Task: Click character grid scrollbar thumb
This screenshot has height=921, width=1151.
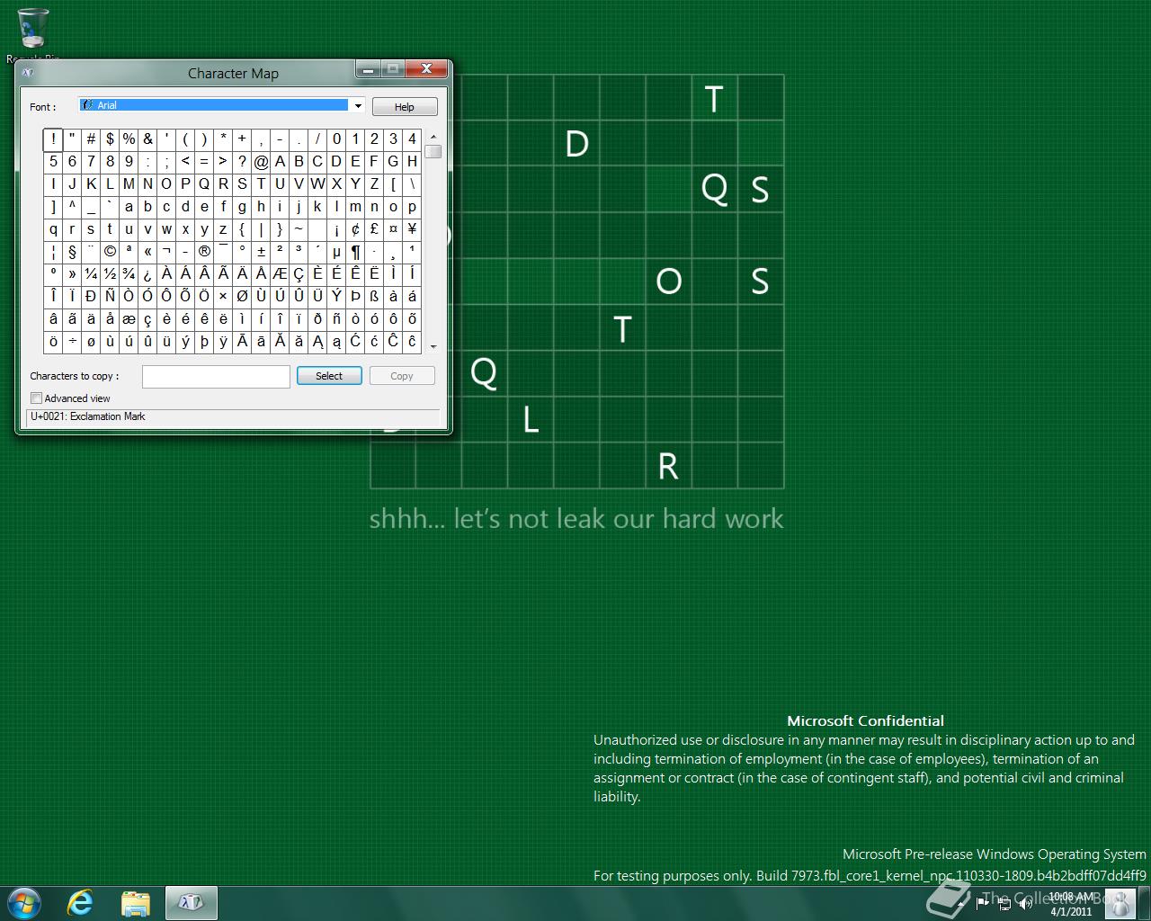Action: pyautogui.click(x=433, y=152)
